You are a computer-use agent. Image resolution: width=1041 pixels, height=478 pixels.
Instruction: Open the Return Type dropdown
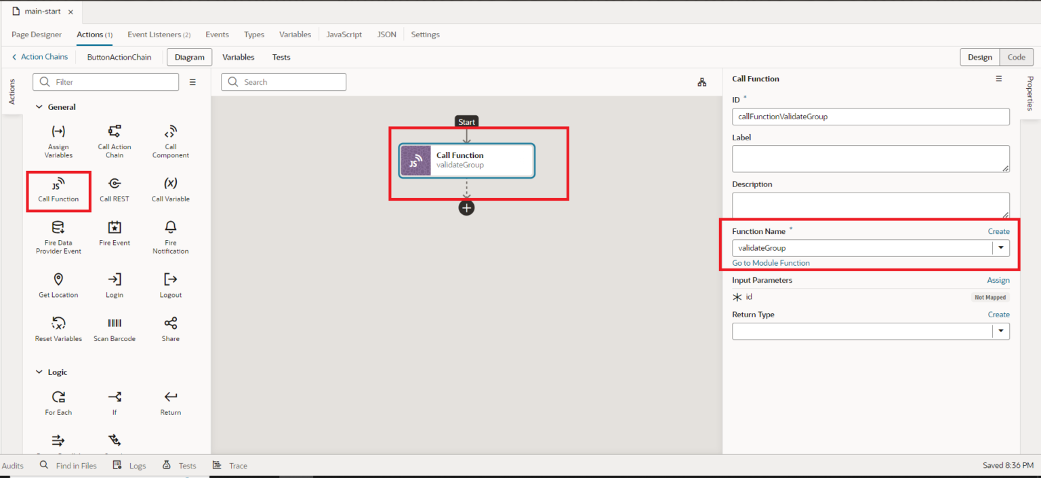click(1001, 331)
